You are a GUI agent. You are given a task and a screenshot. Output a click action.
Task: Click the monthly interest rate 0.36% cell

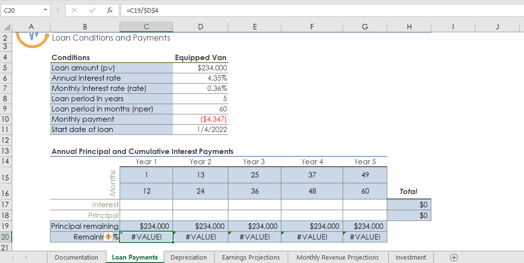click(x=200, y=88)
